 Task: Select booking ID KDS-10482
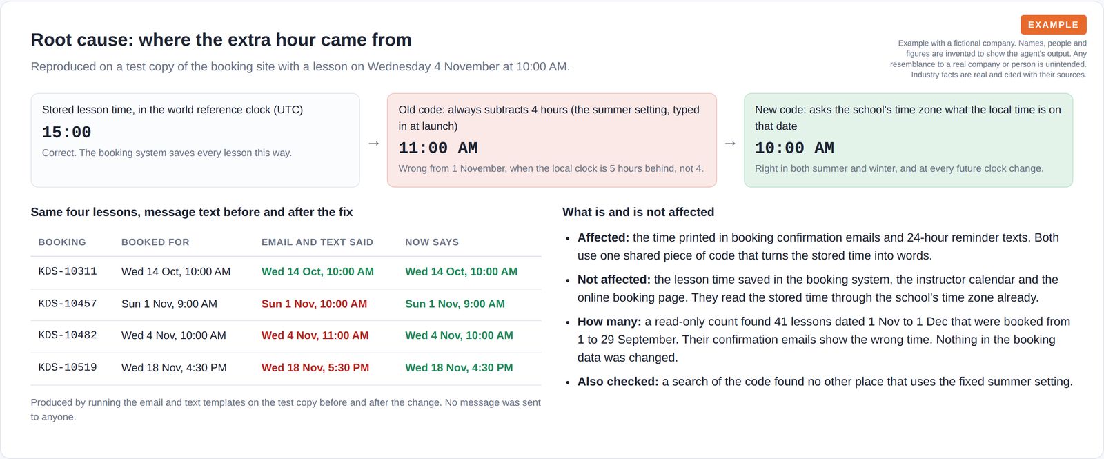point(68,335)
